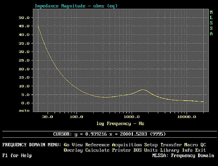Image resolution: width=218 pixels, height=166 pixels.
Task: Click the cursor y and x readout
Action: (x=109, y=134)
